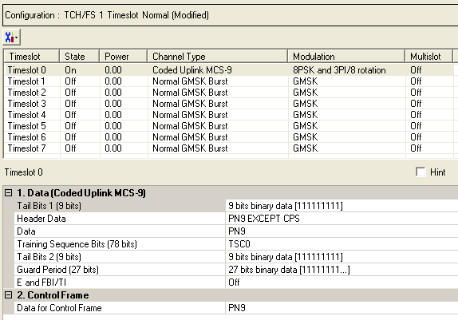
Task: Edit the Tail Bits 1 binary data field
Action: pos(342,206)
